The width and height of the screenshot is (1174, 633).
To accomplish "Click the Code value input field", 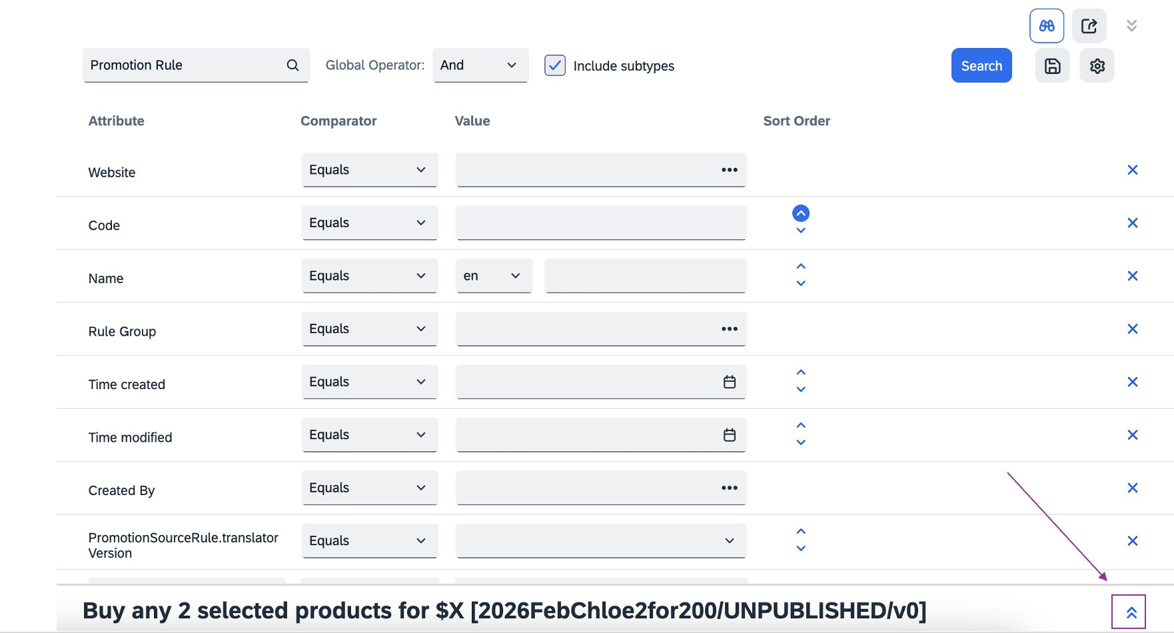I will pos(600,223).
